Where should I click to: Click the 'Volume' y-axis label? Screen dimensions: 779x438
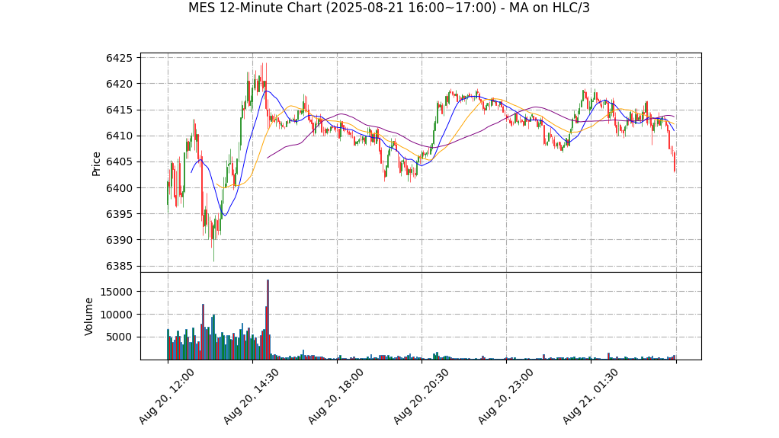[x=89, y=316]
